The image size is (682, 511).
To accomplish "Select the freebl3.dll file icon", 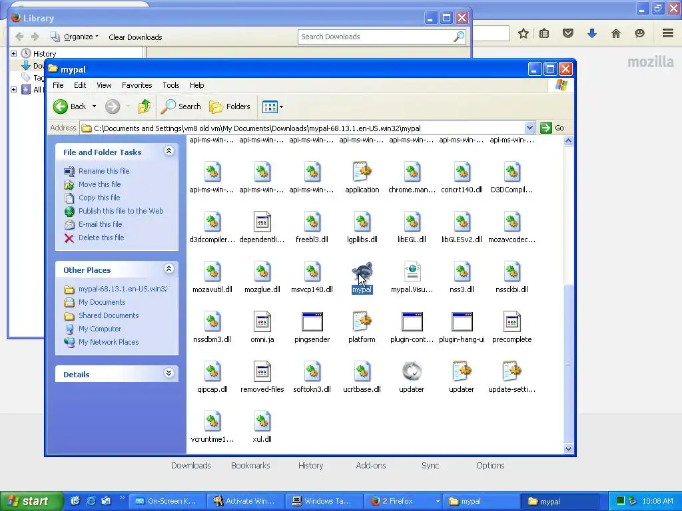I will pos(312,222).
